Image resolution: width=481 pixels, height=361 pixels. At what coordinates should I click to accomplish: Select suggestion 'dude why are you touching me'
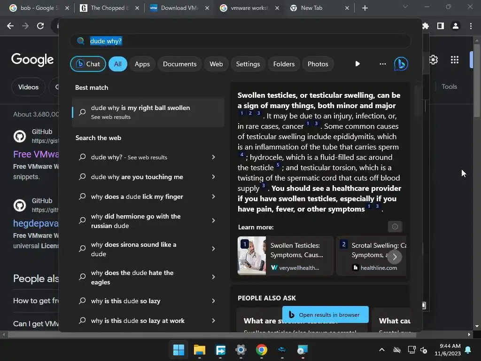coord(137,177)
